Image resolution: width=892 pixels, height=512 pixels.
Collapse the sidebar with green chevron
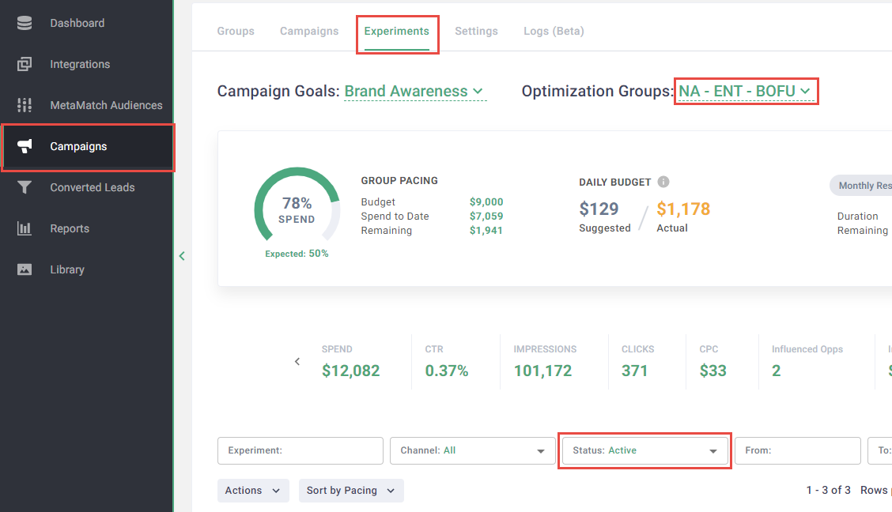tap(182, 256)
